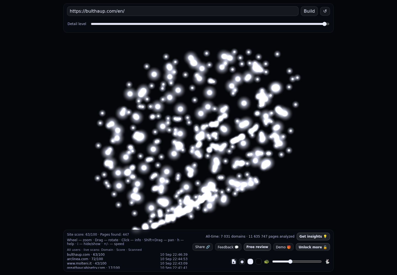Click the fast-speed rabbit icon
The image size is (397, 275).
[x=327, y=262]
